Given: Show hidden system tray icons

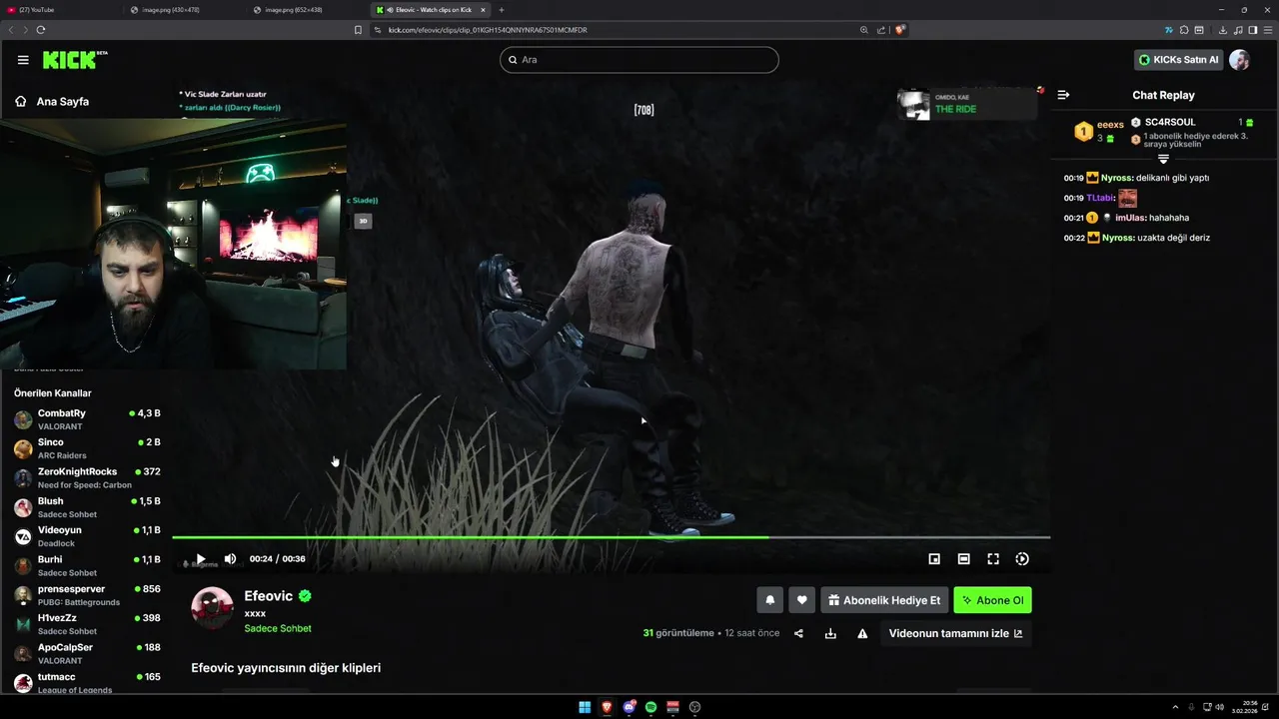Looking at the screenshot, I should click(1176, 707).
